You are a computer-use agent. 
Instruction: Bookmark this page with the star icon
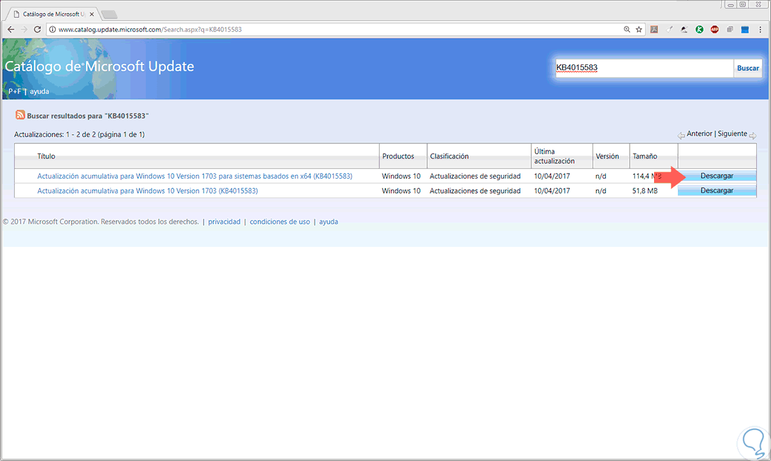coord(639,30)
